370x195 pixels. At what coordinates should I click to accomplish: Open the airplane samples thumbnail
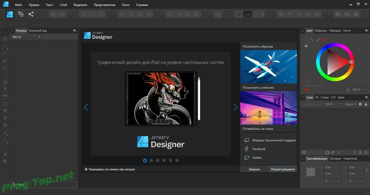point(269,67)
